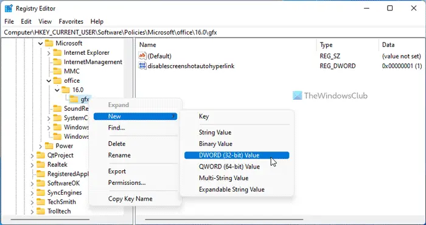
Task: Open the Help menu
Action: coord(97,21)
